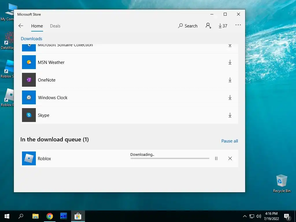Download Skype using its arrow icon
Image resolution: width=296 pixels, height=222 pixels.
click(230, 115)
